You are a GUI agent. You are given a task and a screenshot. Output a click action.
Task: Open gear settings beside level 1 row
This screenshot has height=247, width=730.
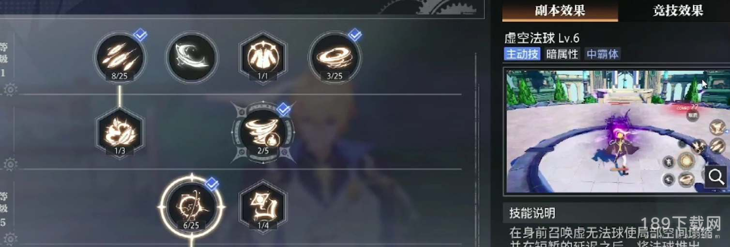[x=10, y=90]
